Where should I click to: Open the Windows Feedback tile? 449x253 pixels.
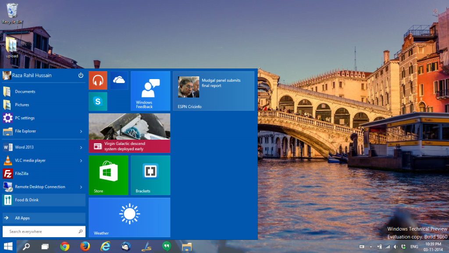pos(150,91)
